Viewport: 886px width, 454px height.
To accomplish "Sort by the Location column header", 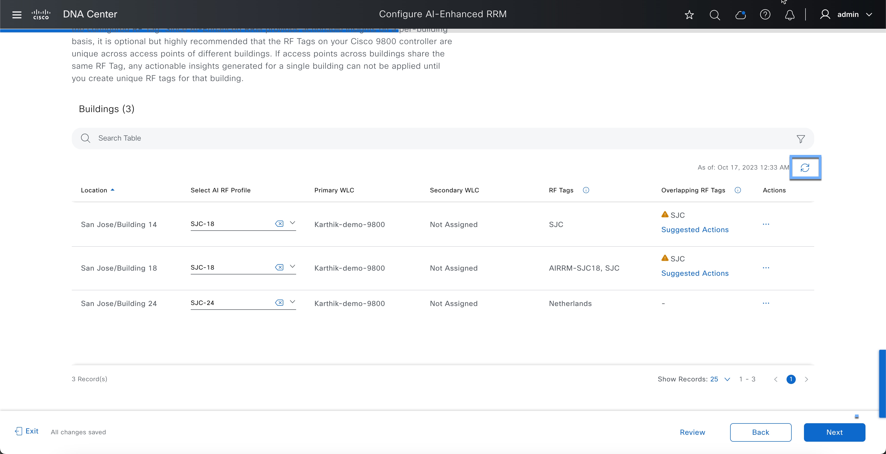I will point(94,190).
